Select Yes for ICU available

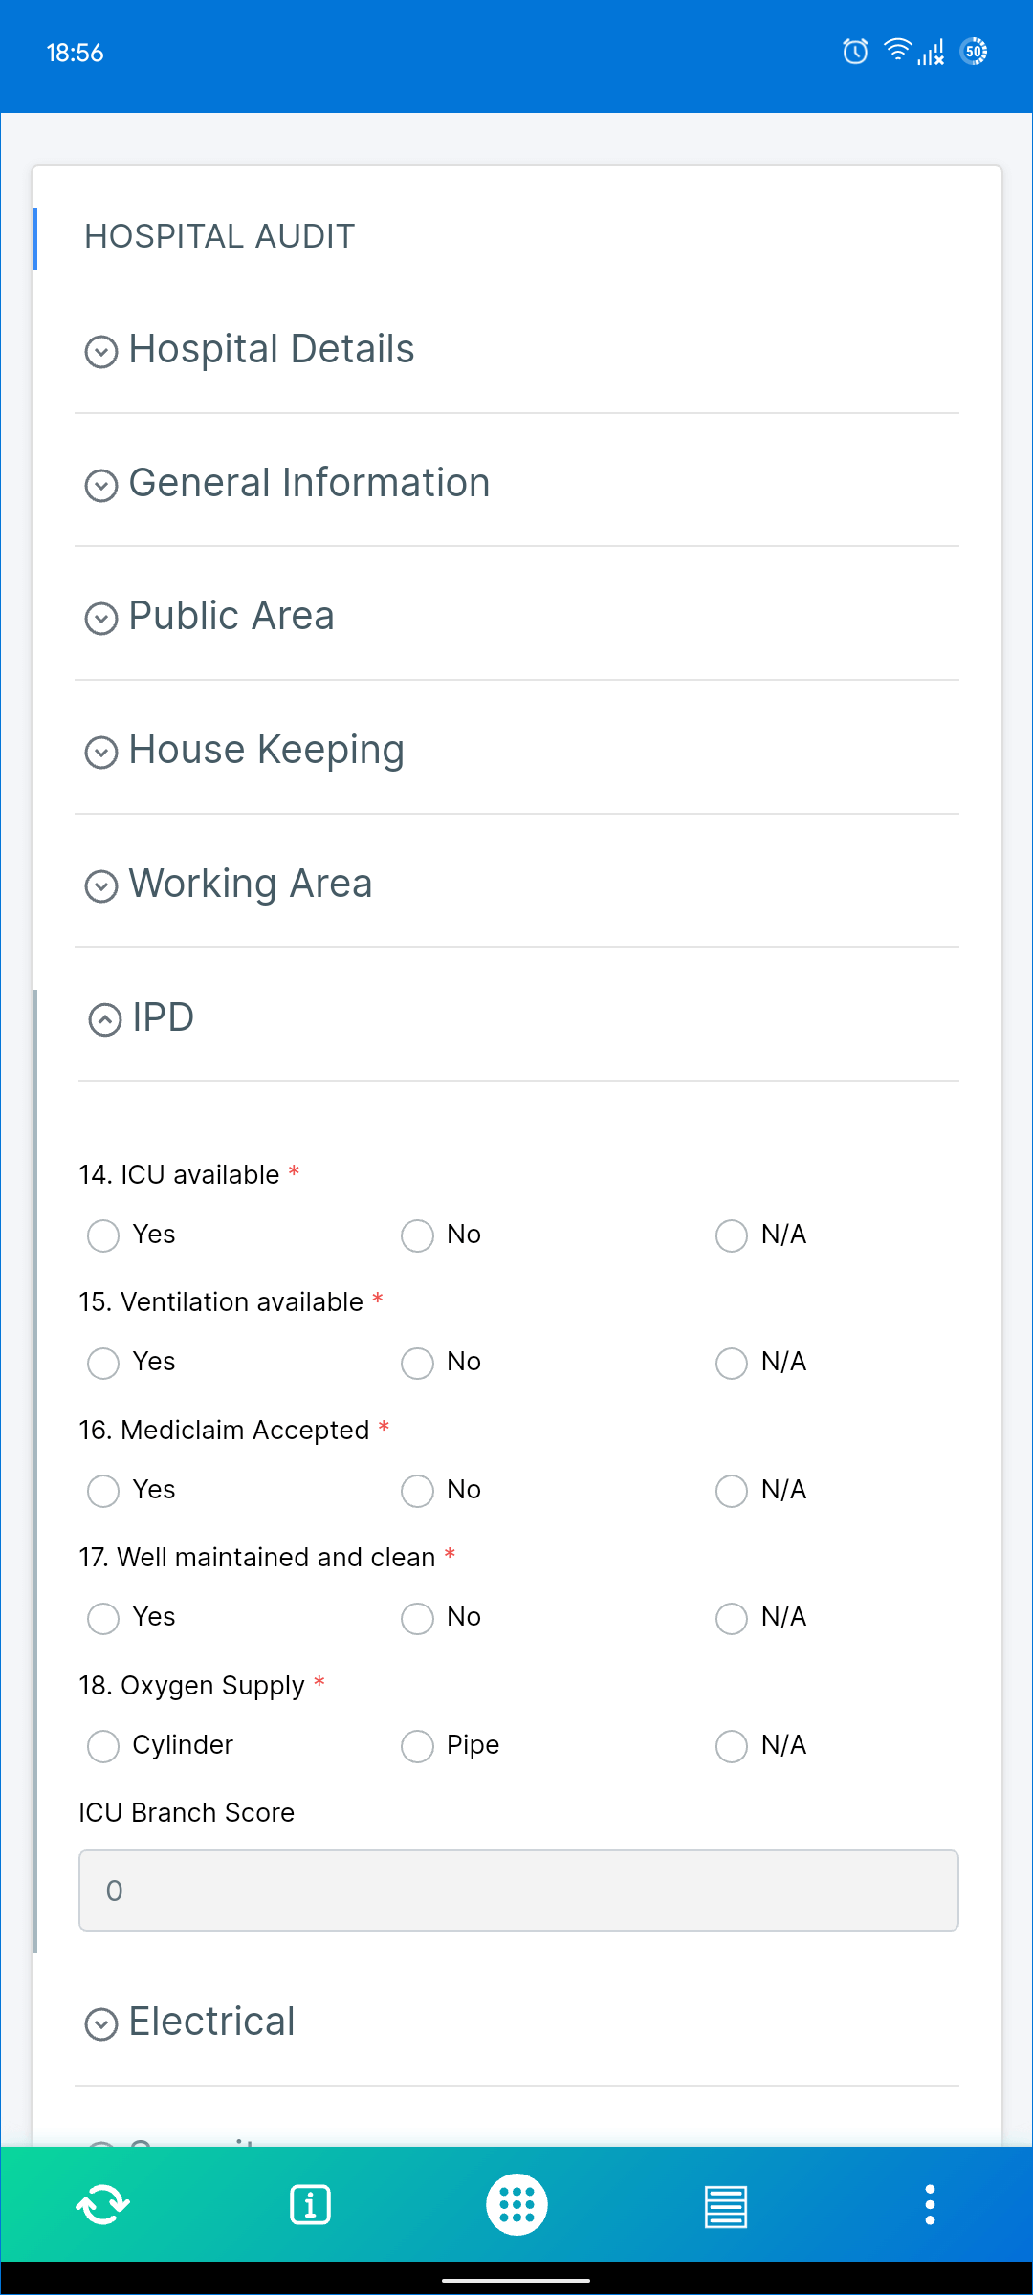pyautogui.click(x=102, y=1235)
